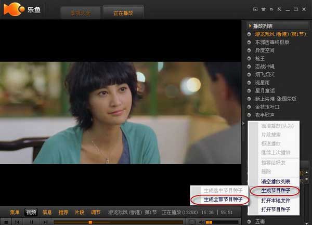Select playlist entry 枪王
Image resolution: width=312 pixels, height=225 pixels.
(x=260, y=58)
